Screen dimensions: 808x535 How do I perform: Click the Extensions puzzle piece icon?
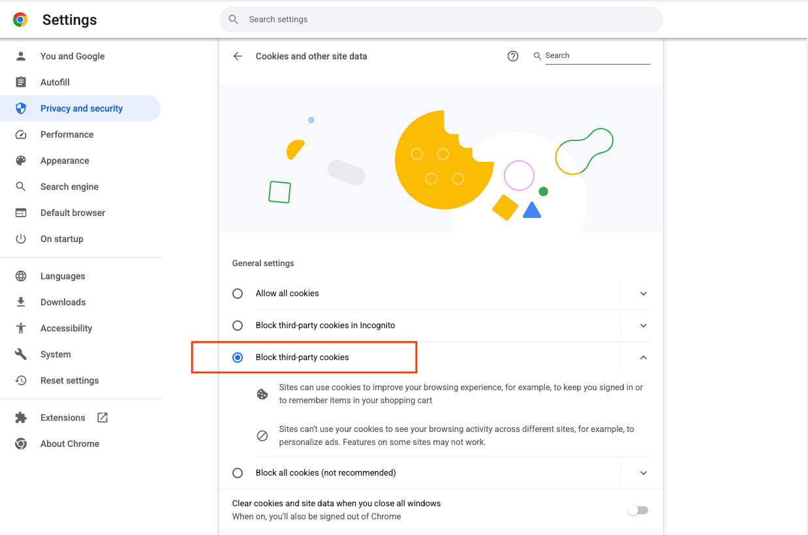(x=21, y=418)
